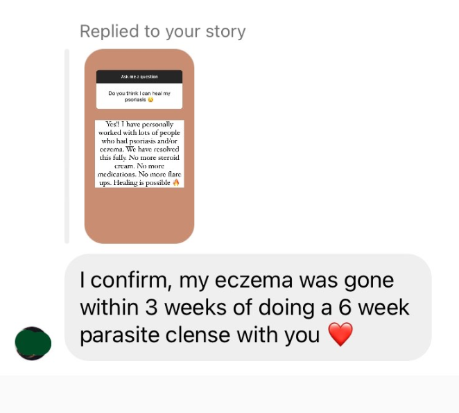
Task: Click the black 'Ask me a question' header
Action: 139,77
